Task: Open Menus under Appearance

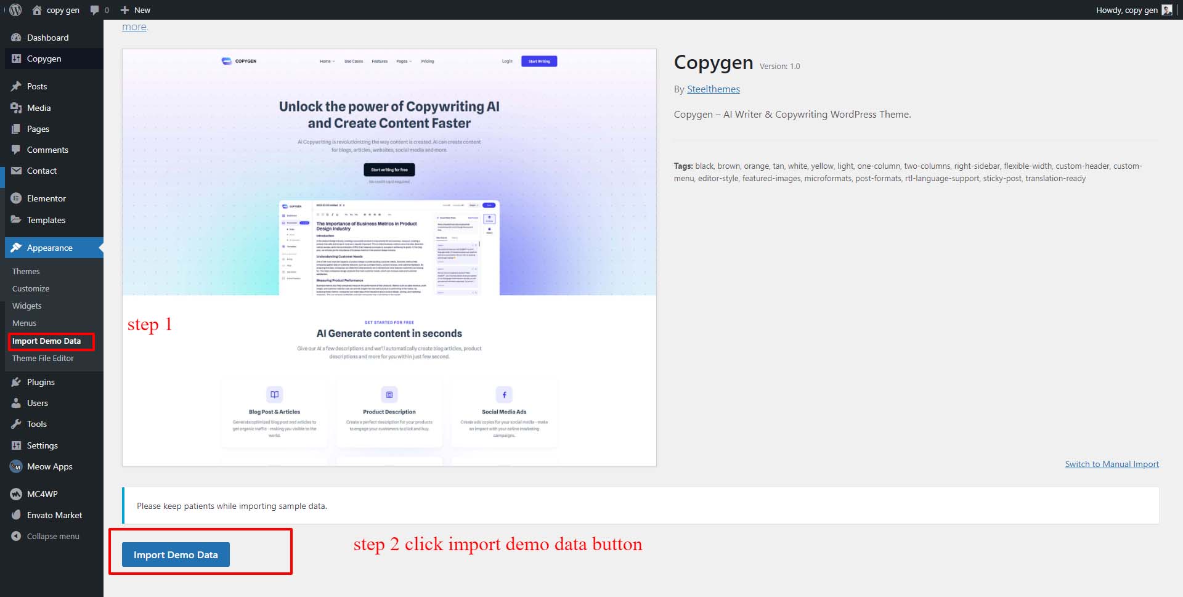Action: (24, 323)
